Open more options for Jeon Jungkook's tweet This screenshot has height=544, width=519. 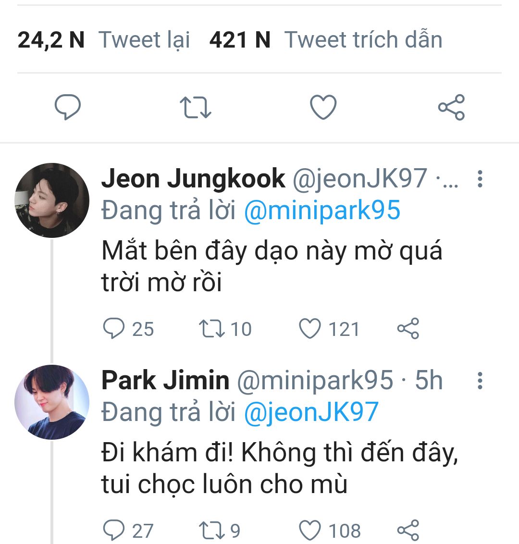[x=480, y=179]
